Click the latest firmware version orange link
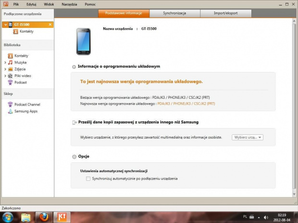The height and width of the screenshot is (223, 298). point(186,104)
